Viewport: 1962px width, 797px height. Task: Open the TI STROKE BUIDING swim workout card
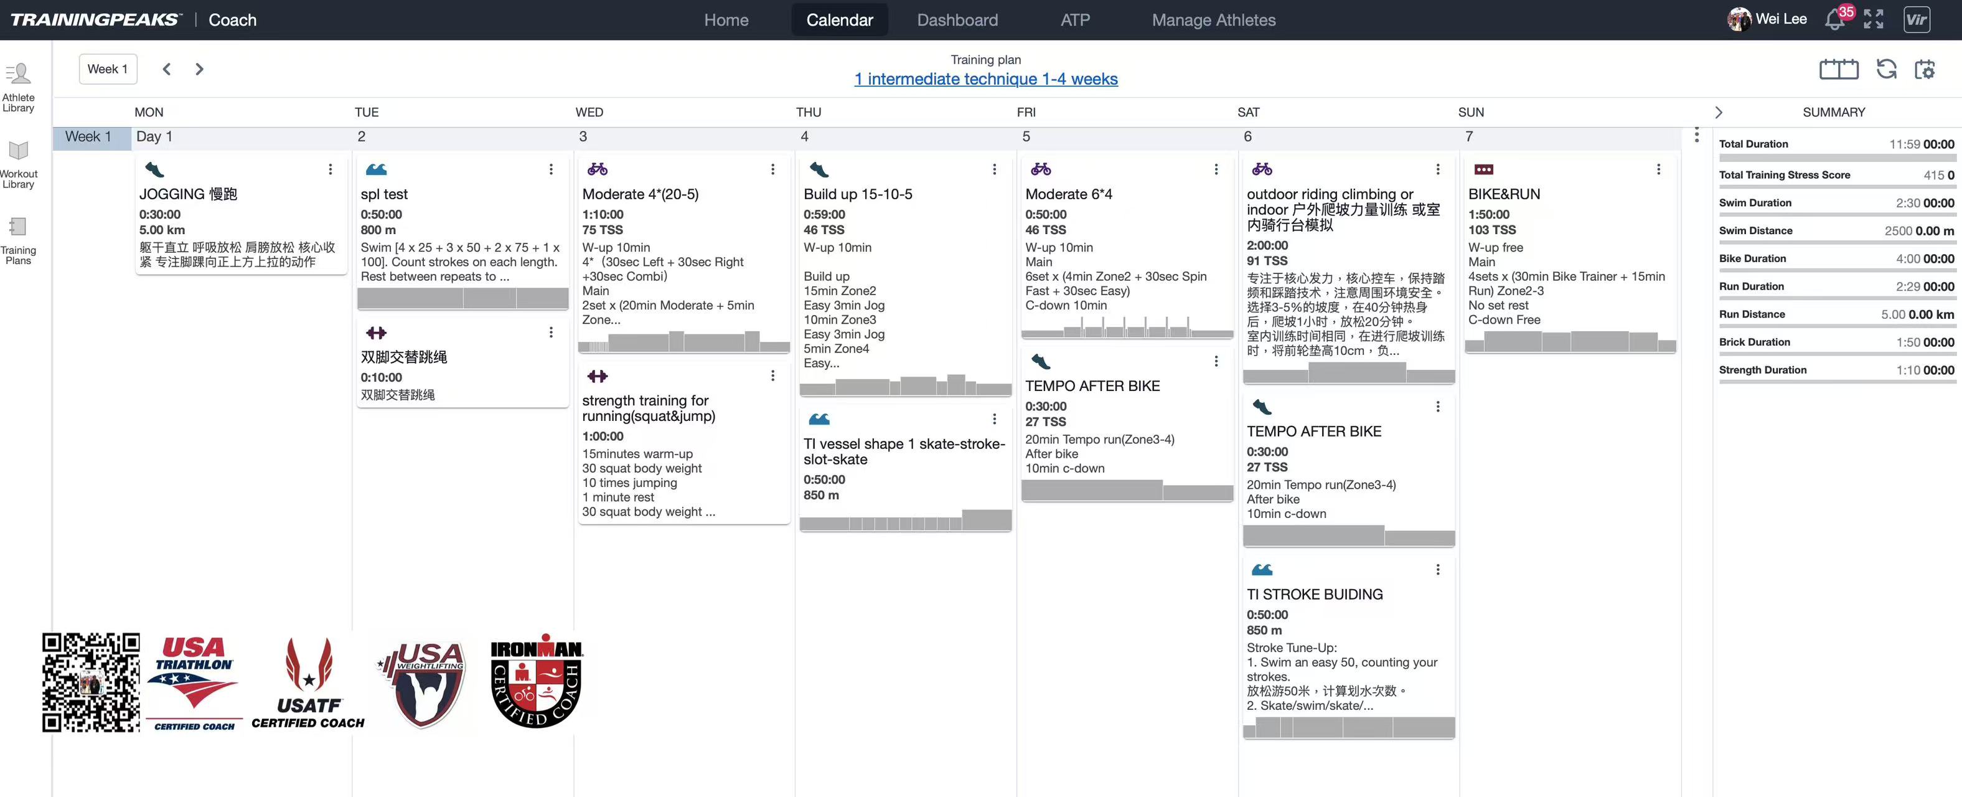[x=1315, y=594]
